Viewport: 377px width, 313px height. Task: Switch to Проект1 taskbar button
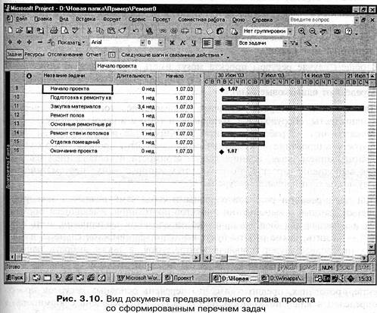click(x=186, y=278)
